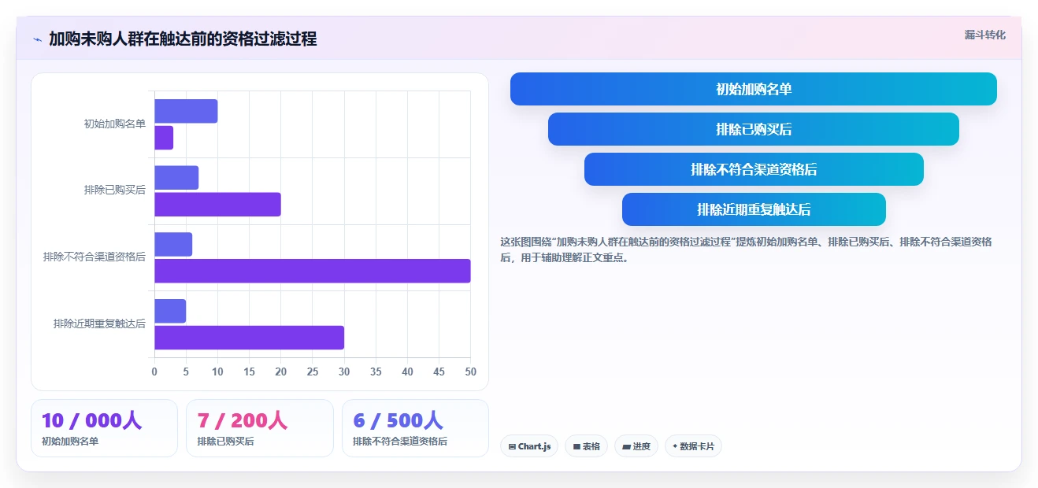1038x488 pixels.
Task: Click the blue bar for 排除不符合渠道资格后
Action: pos(173,244)
